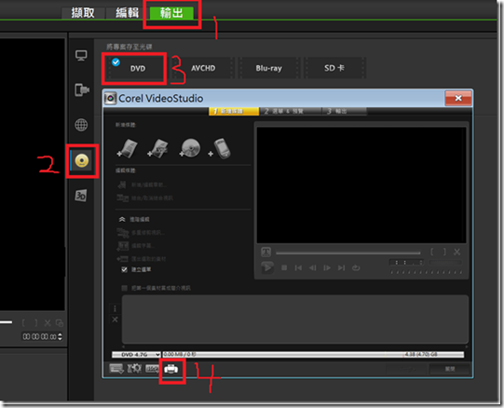Click the split clip X icon in main preview

[x=48, y=323]
